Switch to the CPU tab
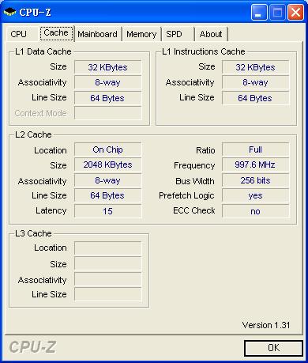 pyautogui.click(x=18, y=34)
